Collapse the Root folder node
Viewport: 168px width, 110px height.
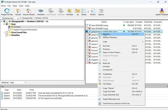click(4, 24)
